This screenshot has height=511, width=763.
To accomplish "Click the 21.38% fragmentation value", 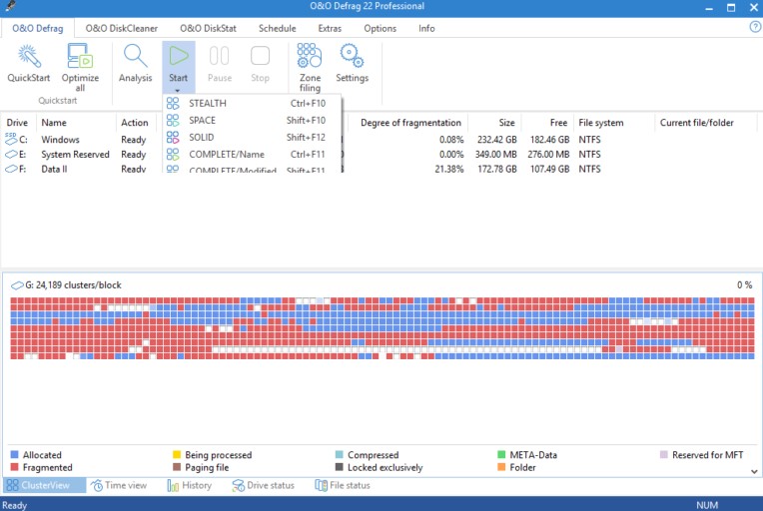I will click(x=449, y=169).
